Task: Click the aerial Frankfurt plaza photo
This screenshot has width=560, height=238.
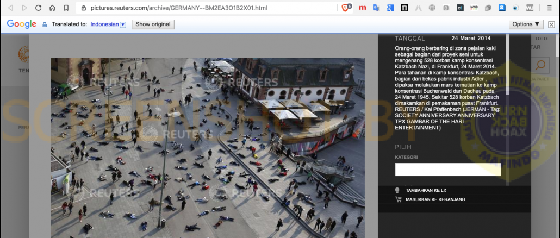Action: coord(208,148)
